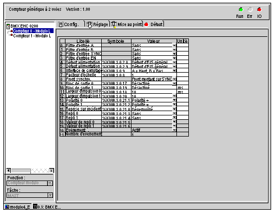Click the module4_E status bar icon
The height and width of the screenshot is (213, 276).
coord(7,206)
